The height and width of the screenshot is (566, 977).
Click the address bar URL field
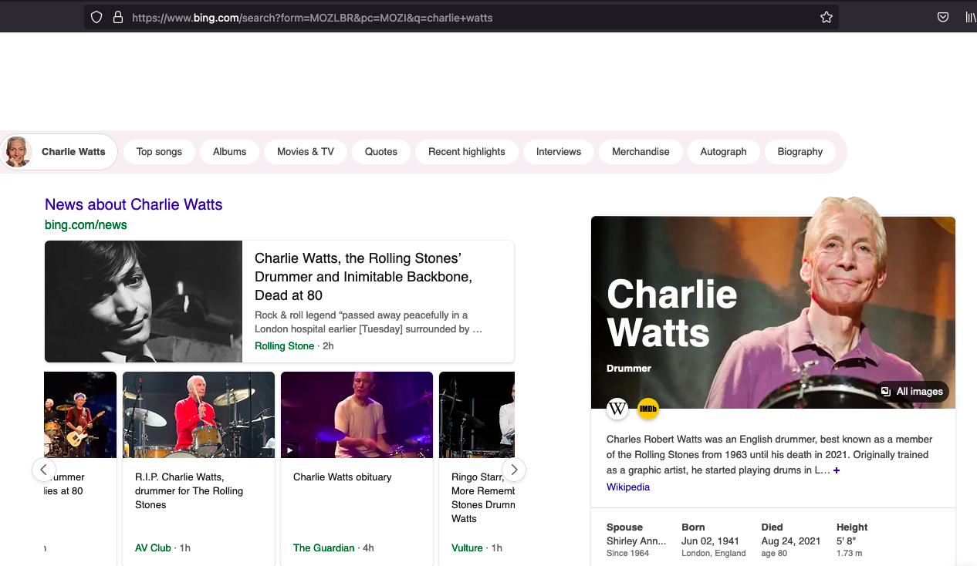(x=461, y=17)
